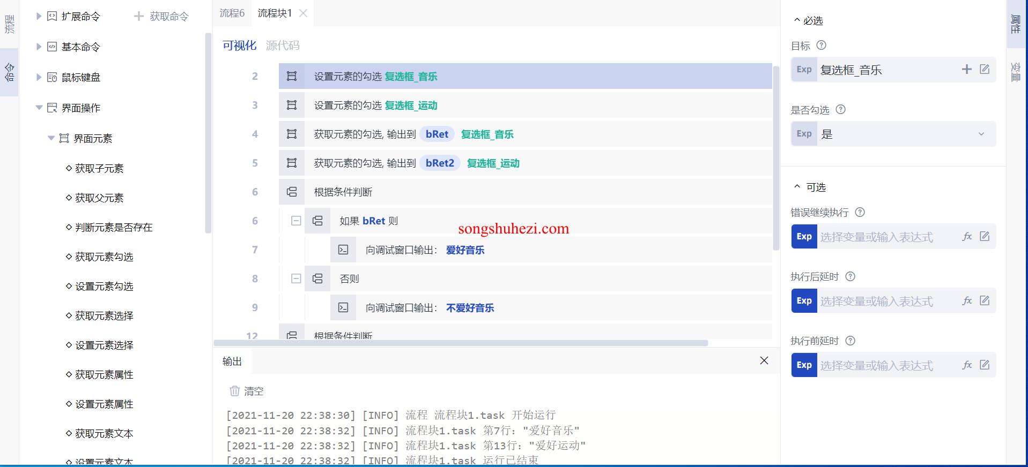Click element icon on bRet line 4
1028x467 pixels.
(x=292, y=134)
